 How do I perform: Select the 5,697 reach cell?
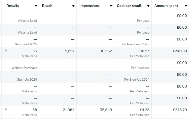point(68,51)
